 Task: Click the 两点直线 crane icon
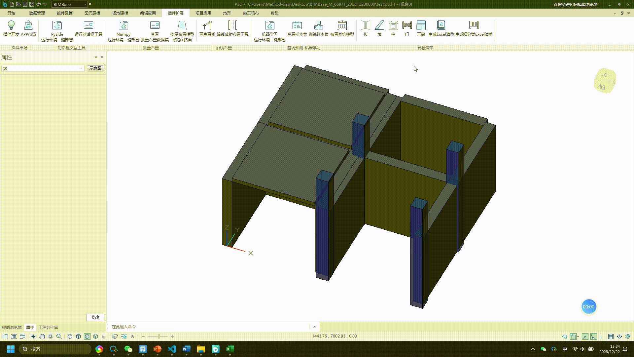click(207, 25)
